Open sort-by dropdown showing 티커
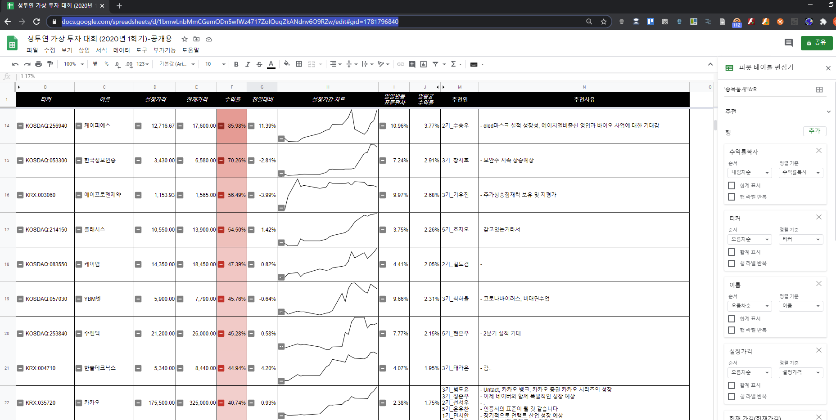 pos(801,239)
